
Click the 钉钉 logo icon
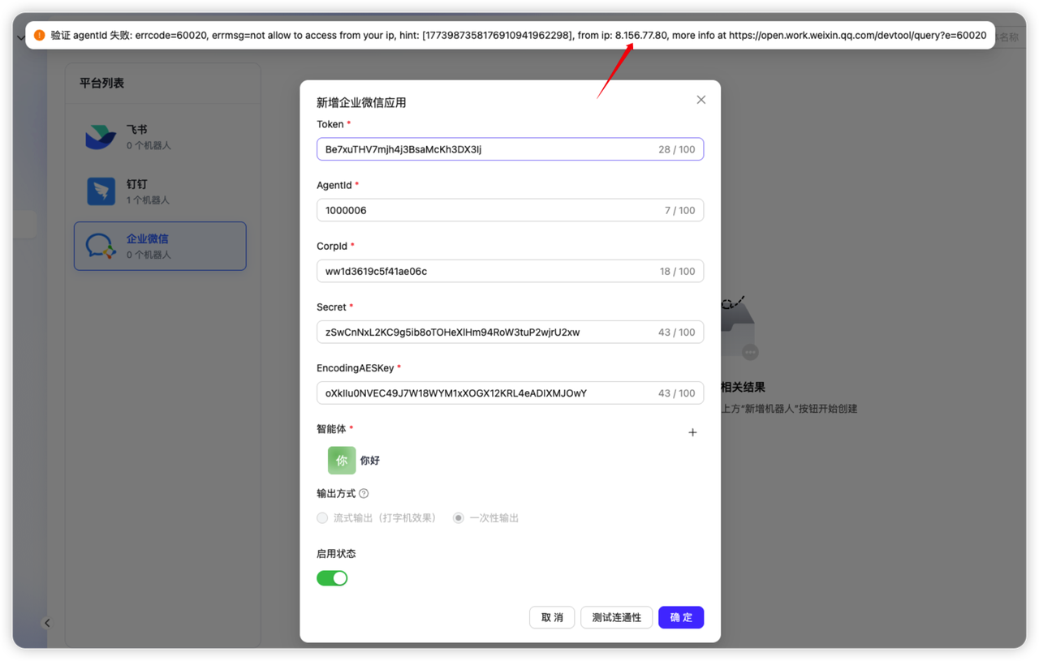point(101,191)
